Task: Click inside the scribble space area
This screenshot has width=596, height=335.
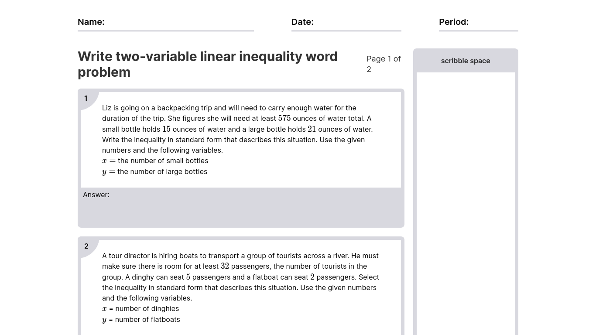Action: (466, 201)
